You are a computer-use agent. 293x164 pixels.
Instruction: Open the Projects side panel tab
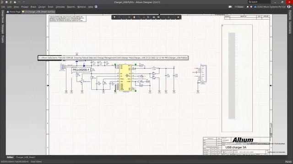pos(3,39)
